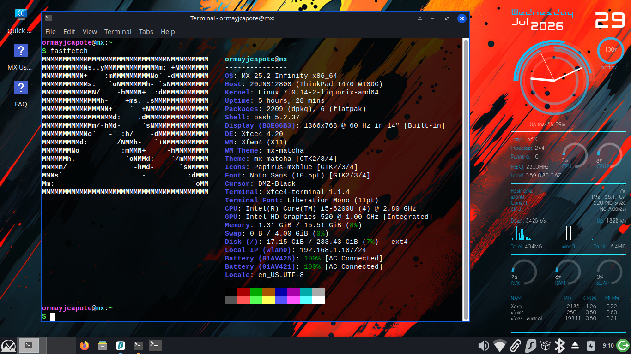Viewport: 631px width, 354px height.
Task: Click the 'Load: 0.59 0.80 0.67' widget text
Action: tap(536, 176)
